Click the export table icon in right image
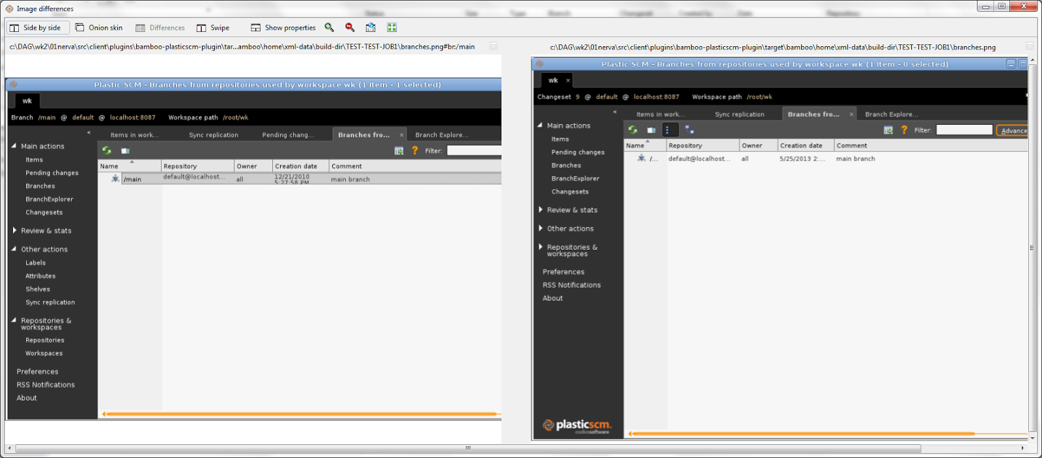1042x458 pixels. [888, 130]
